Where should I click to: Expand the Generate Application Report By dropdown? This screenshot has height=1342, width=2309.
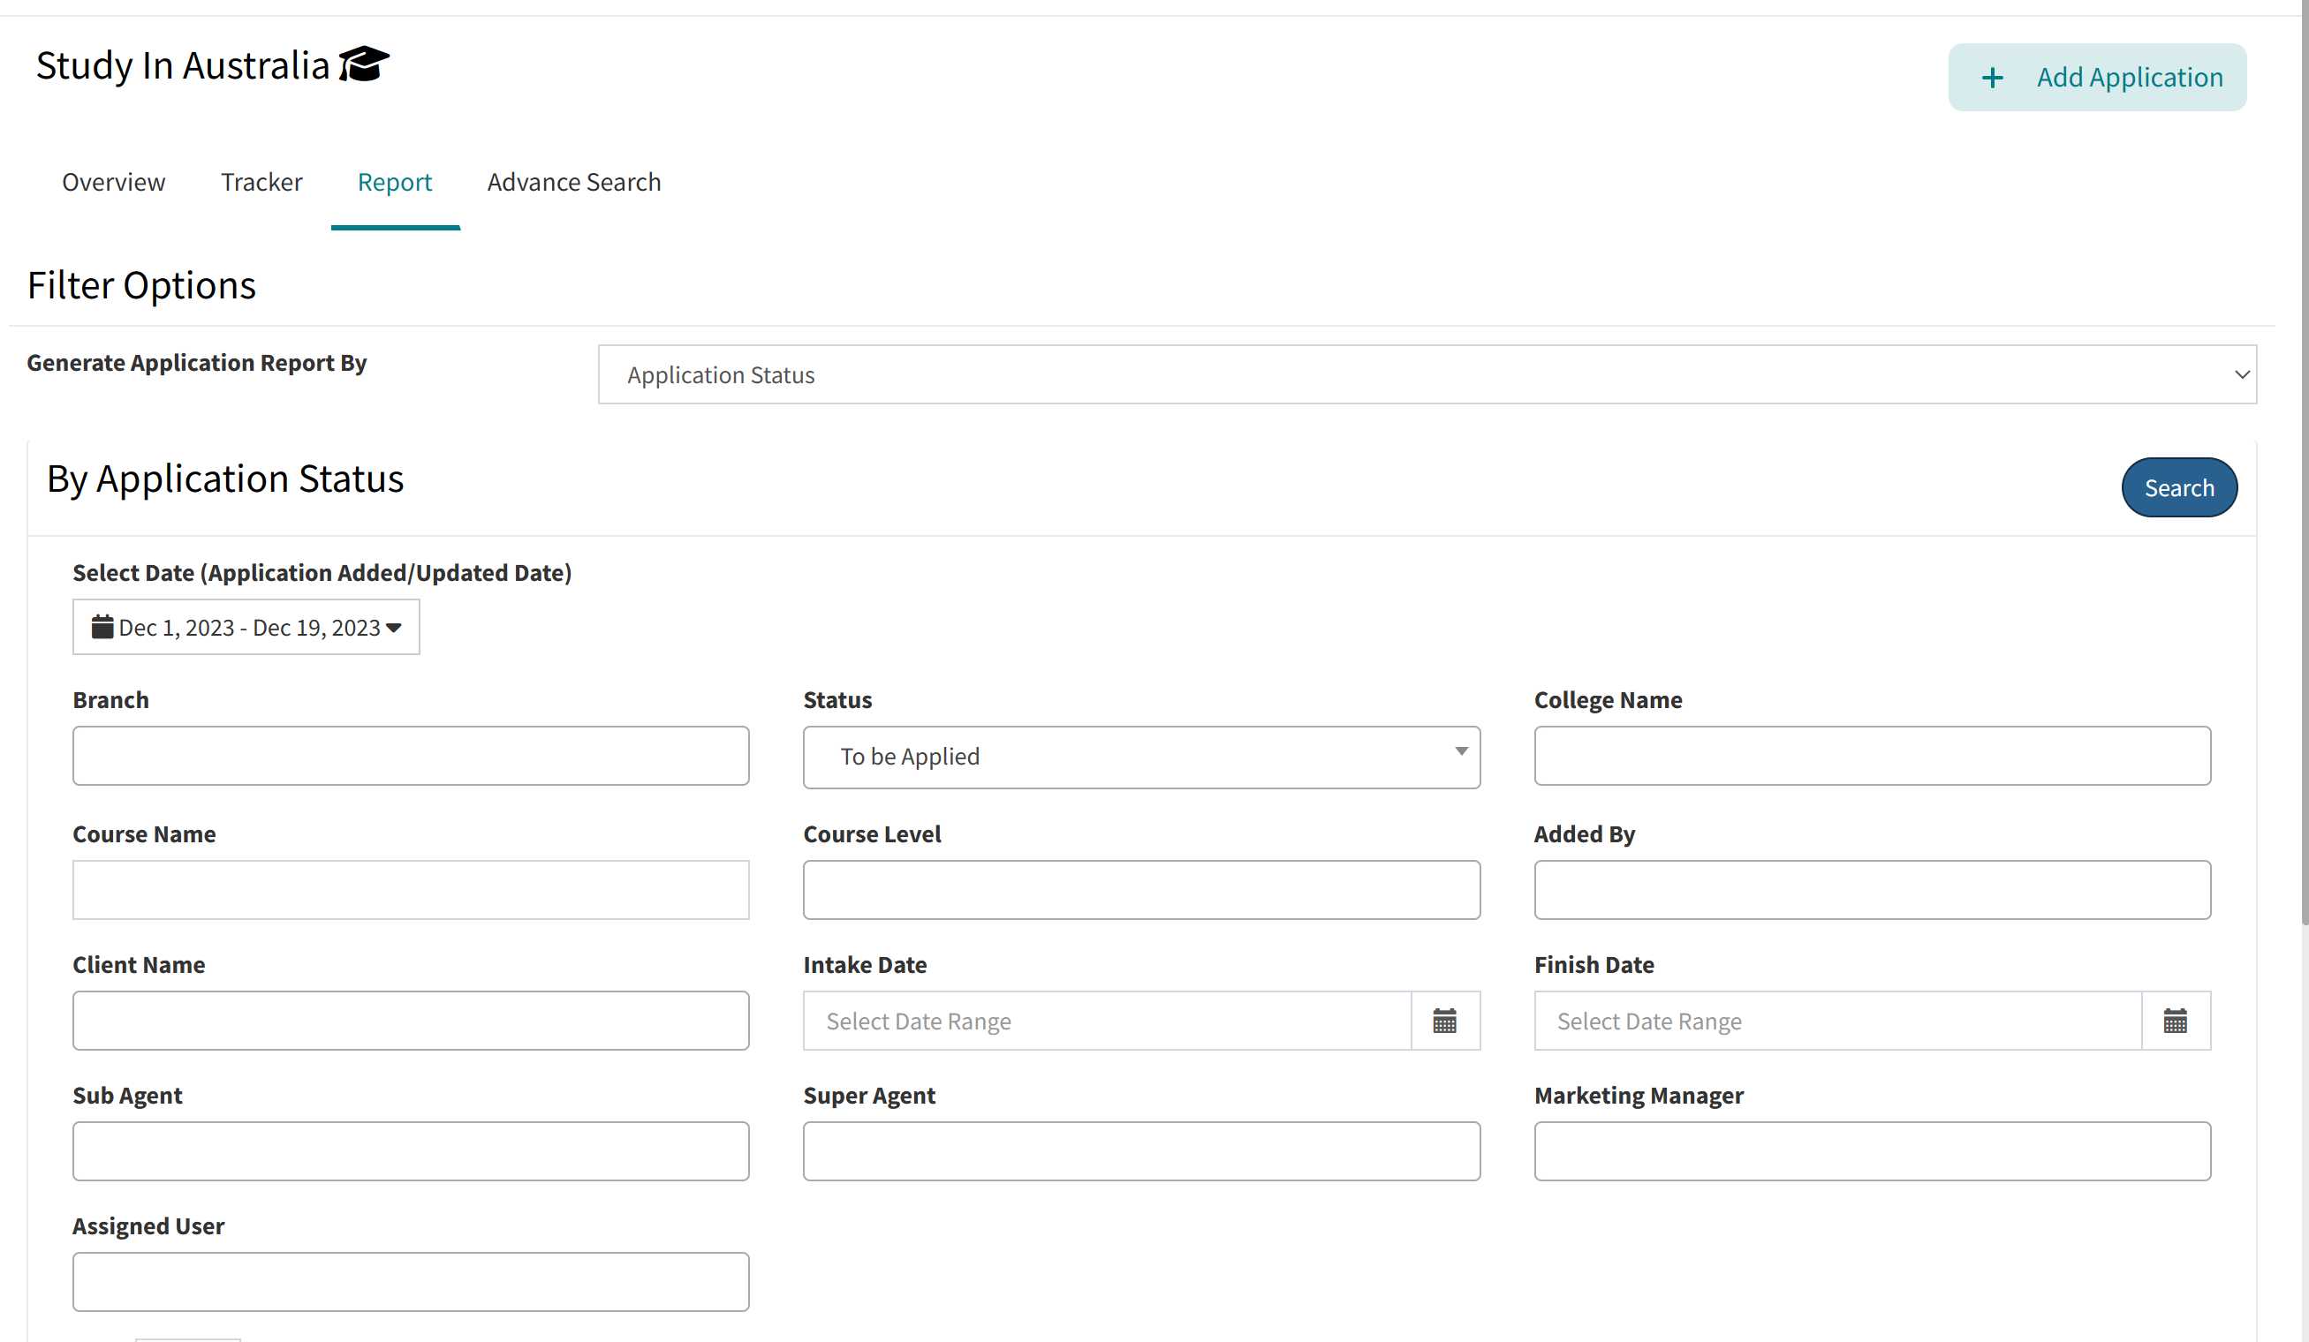(1427, 374)
